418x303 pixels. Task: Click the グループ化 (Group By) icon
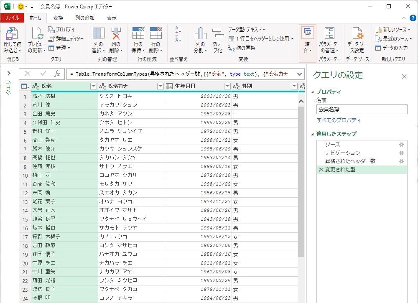(x=218, y=34)
